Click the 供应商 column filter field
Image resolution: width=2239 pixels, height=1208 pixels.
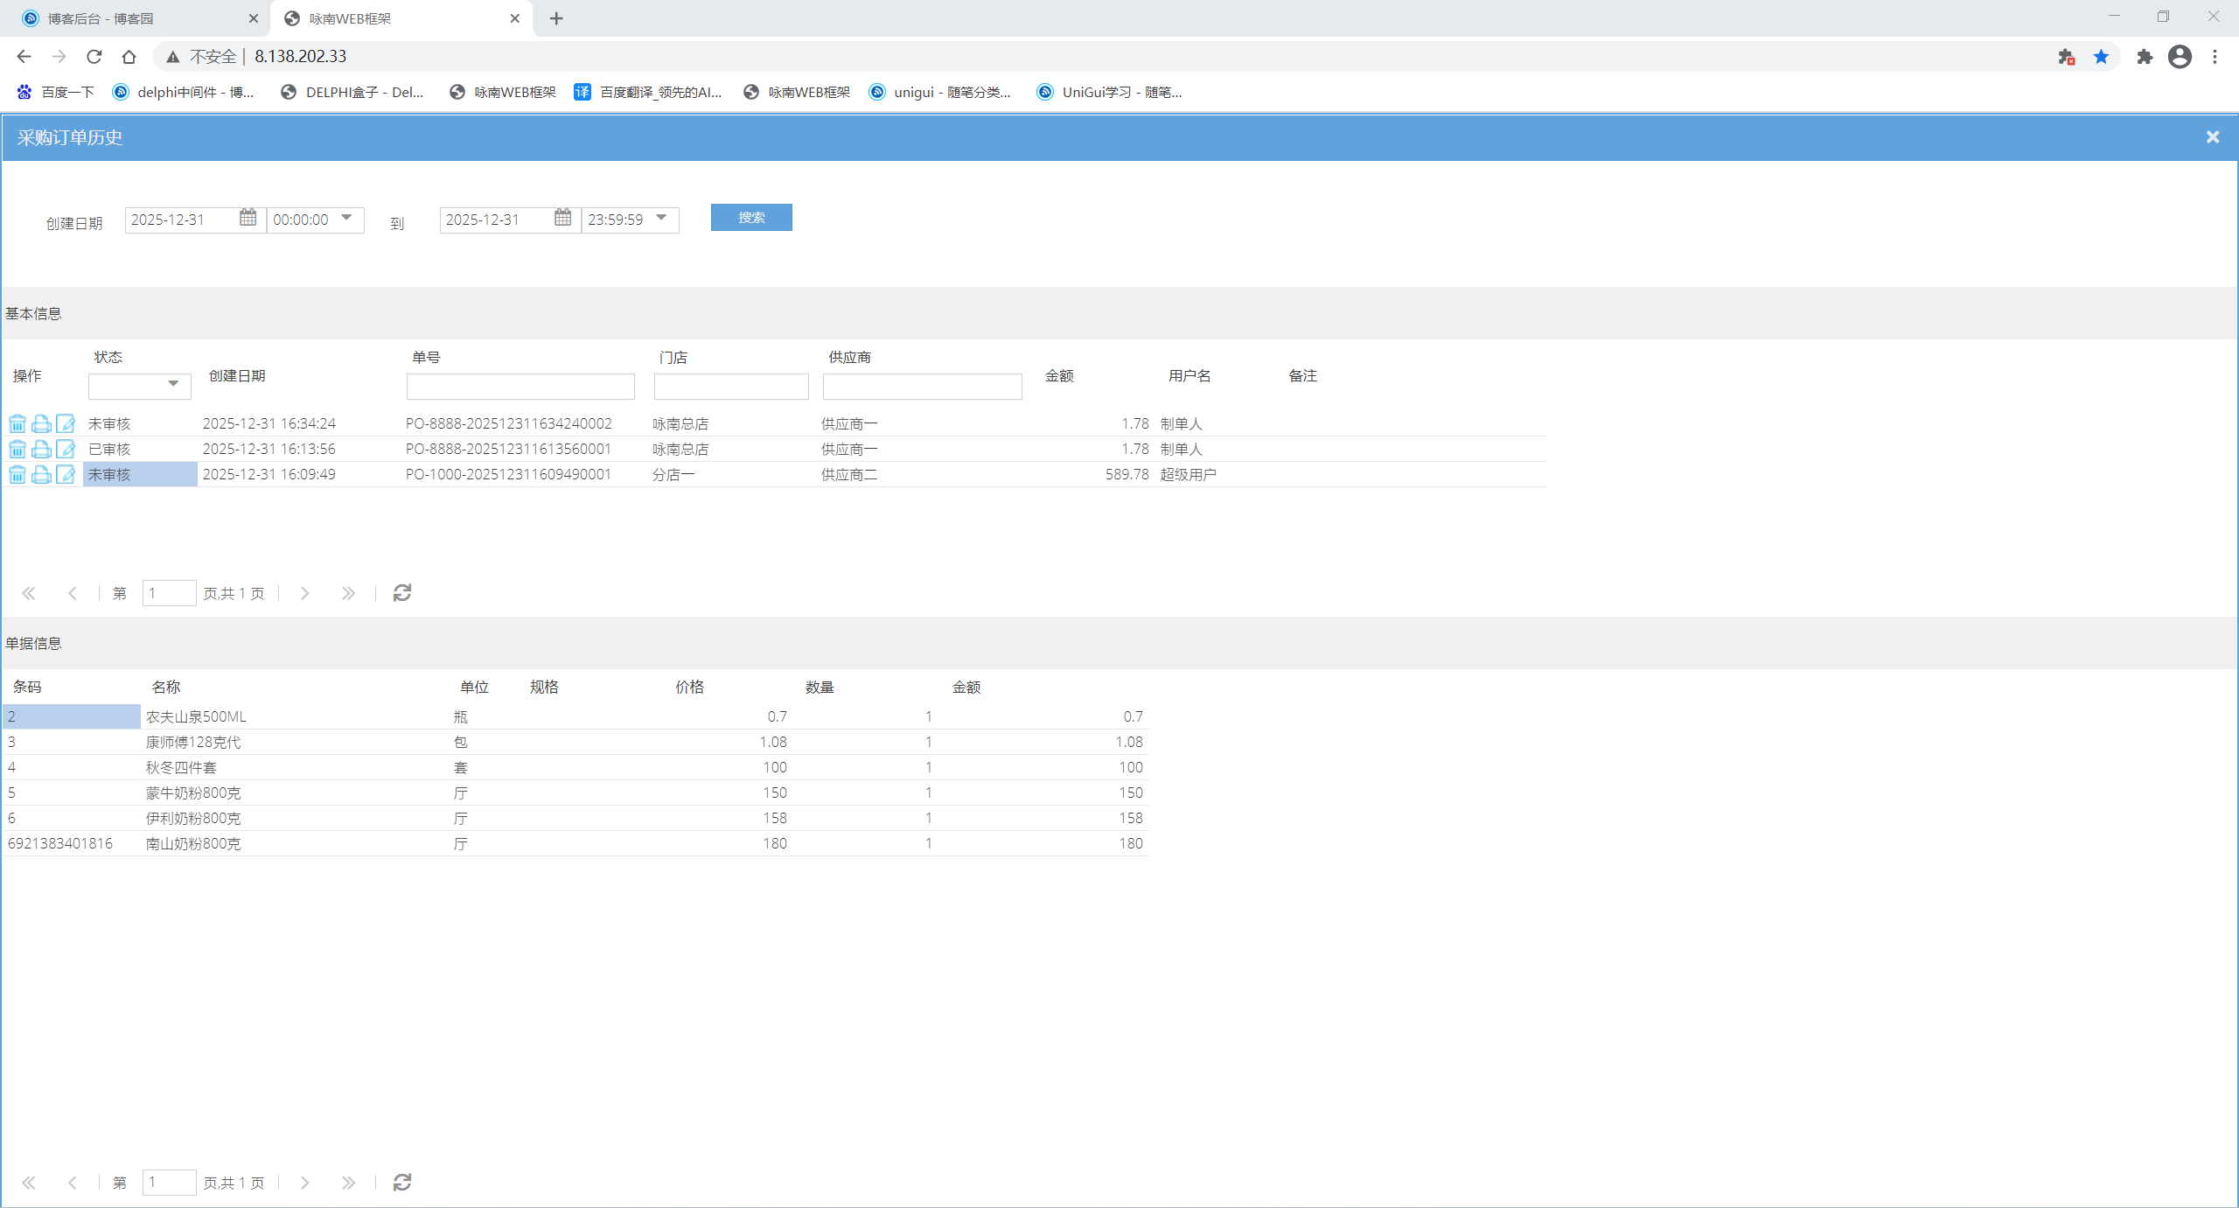[922, 387]
